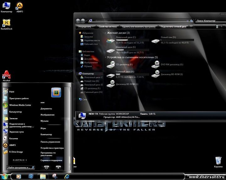Launch R-Drive Image from Start menu
The width and height of the screenshot is (226, 180).
tap(19, 152)
